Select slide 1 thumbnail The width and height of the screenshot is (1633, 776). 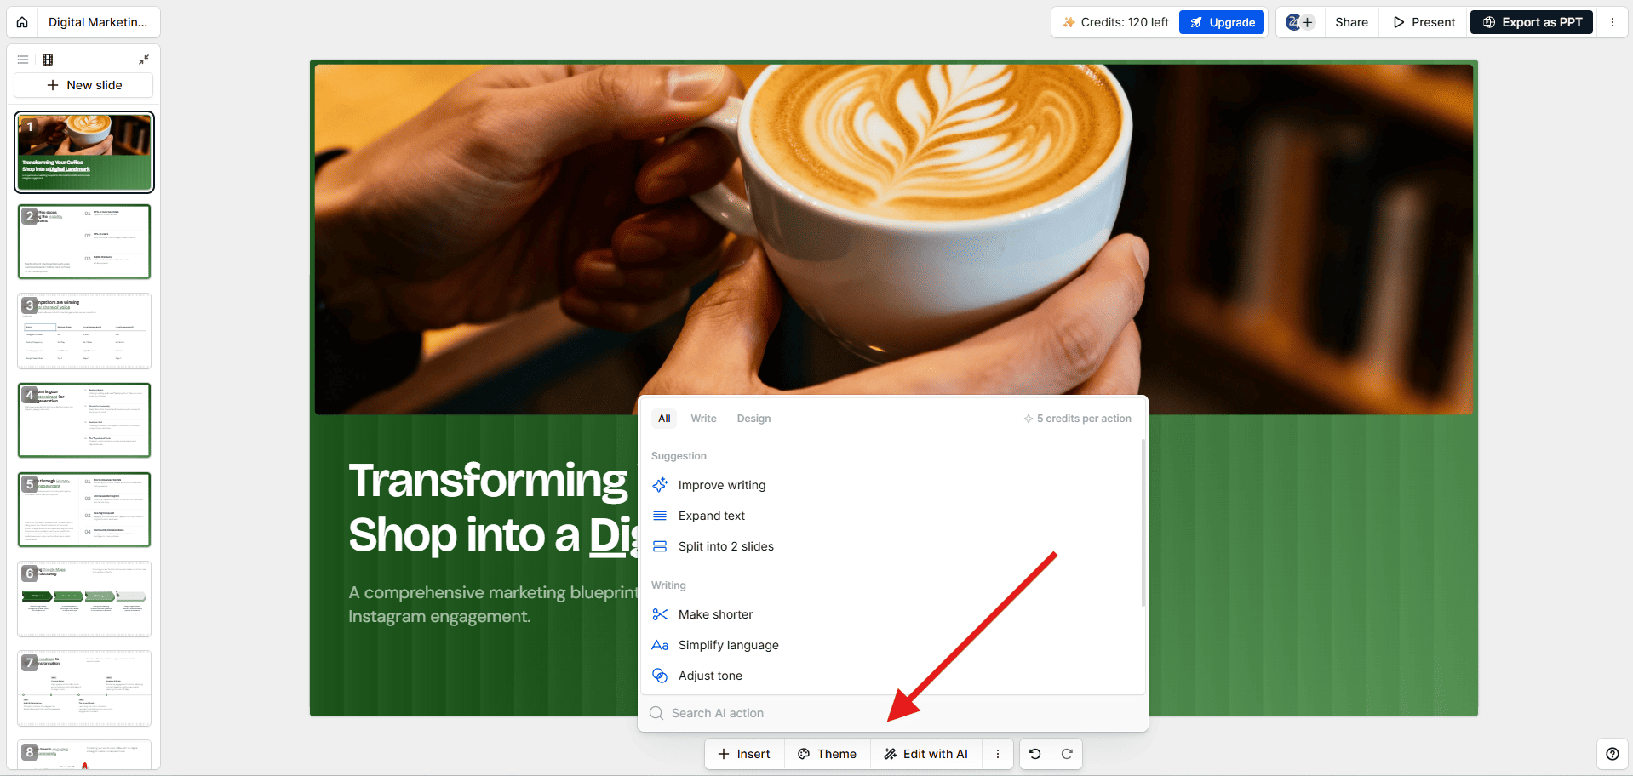click(84, 152)
